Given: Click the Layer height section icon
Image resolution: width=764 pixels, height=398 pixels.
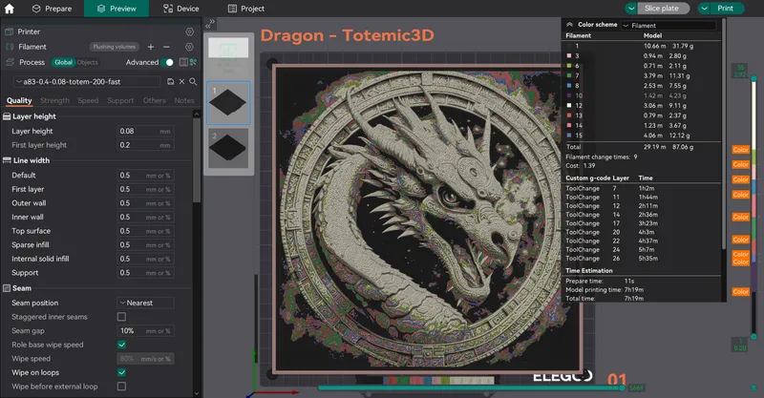Looking at the screenshot, I should tap(7, 116).
